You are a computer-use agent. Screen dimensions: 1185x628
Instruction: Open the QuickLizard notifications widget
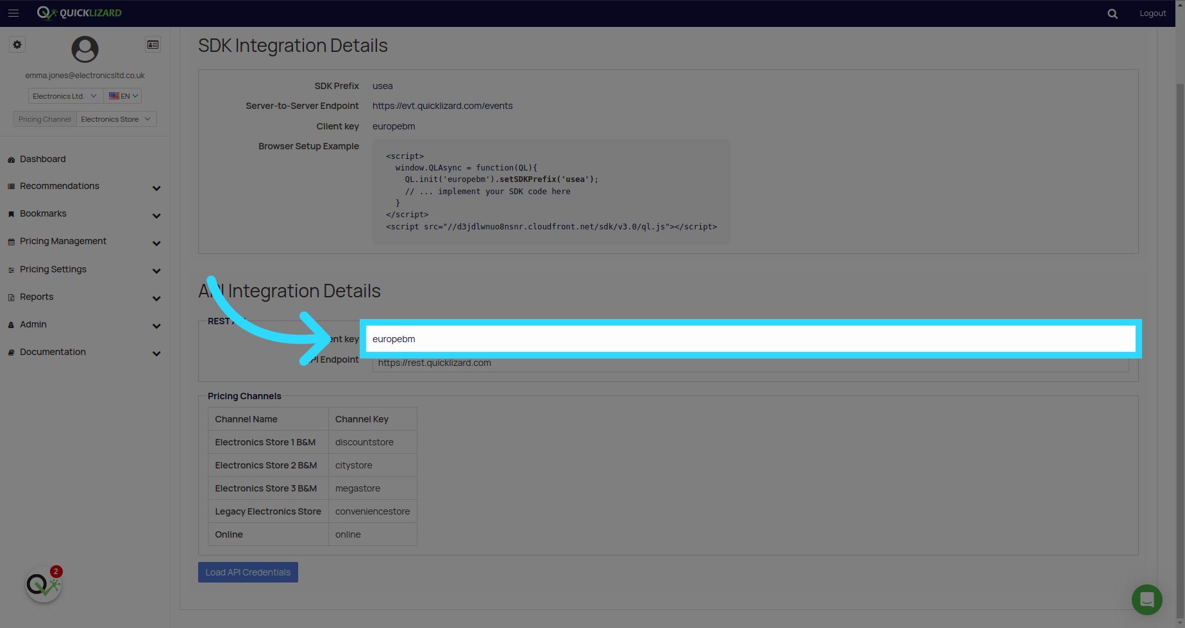coord(44,584)
